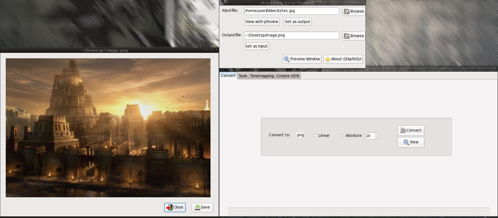Browse for the output file
Viewport: 498px width, 218px height.
coord(354,36)
